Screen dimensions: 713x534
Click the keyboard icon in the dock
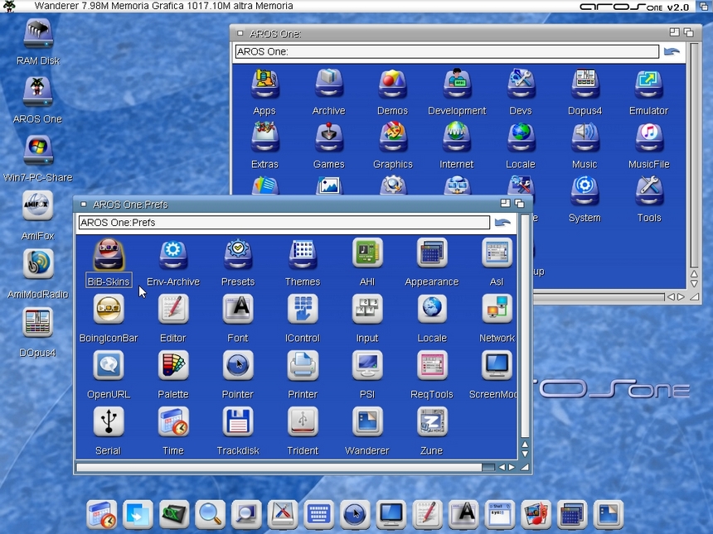point(318,514)
